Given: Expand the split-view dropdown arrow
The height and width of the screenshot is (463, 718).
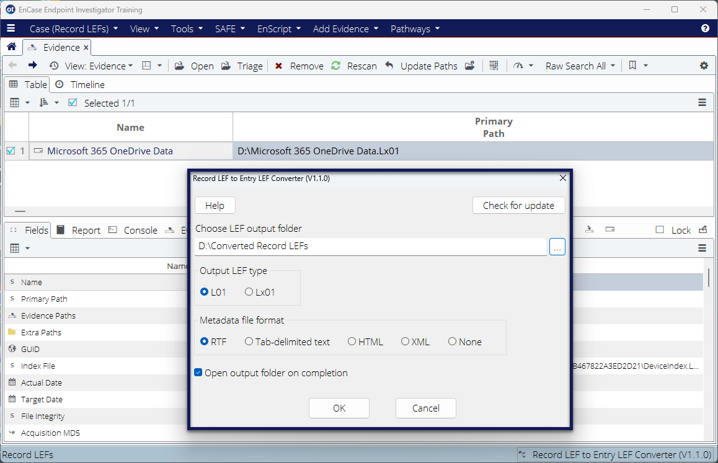Looking at the screenshot, I should pos(159,66).
